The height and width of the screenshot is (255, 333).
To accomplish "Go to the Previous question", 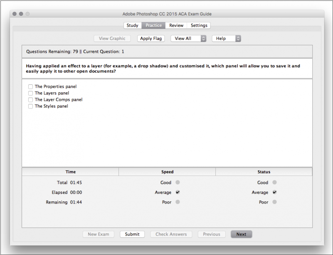I will 212,234.
